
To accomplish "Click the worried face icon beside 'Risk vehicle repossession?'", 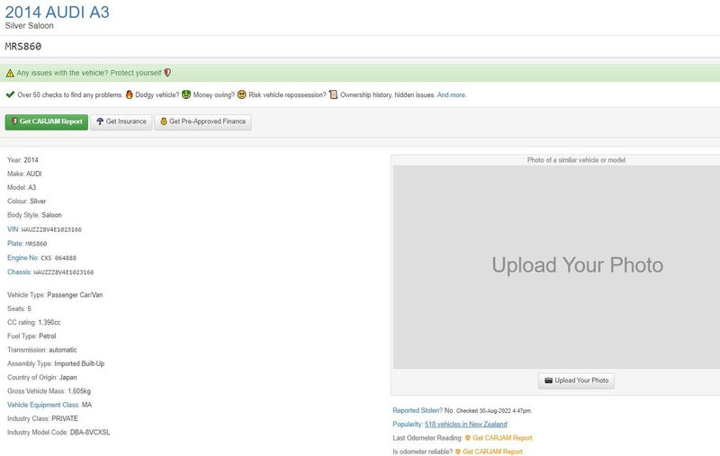I will (241, 94).
